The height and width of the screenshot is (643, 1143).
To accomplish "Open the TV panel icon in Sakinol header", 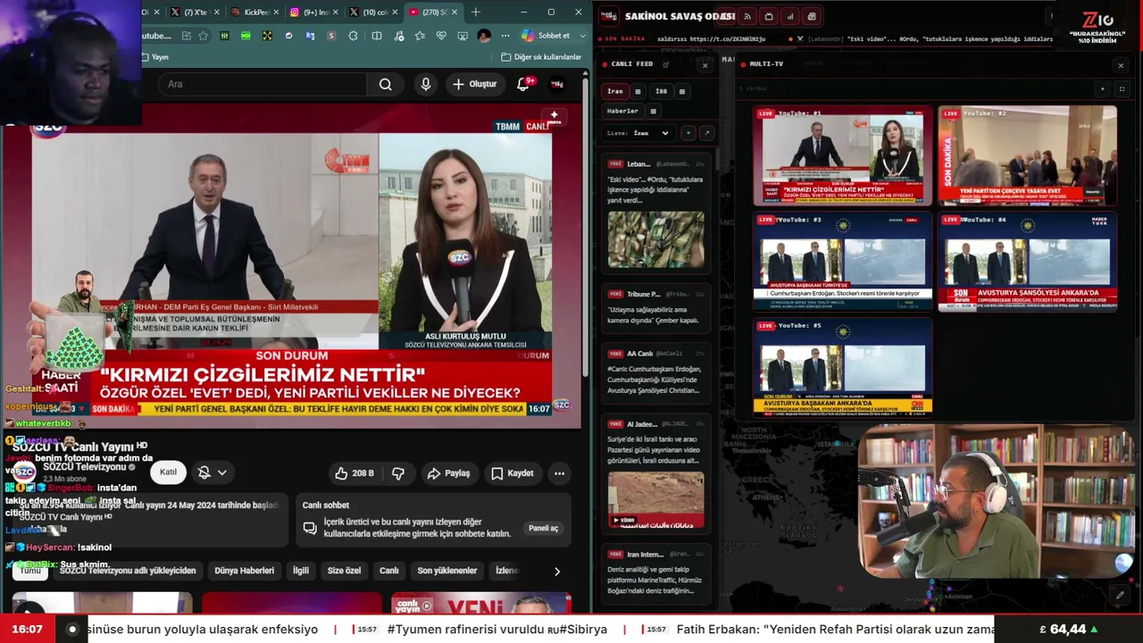I will point(768,17).
